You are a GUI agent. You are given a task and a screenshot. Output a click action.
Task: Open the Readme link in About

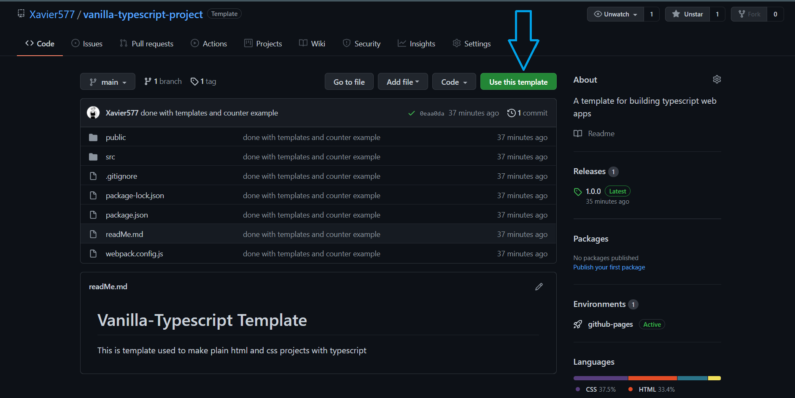click(601, 134)
